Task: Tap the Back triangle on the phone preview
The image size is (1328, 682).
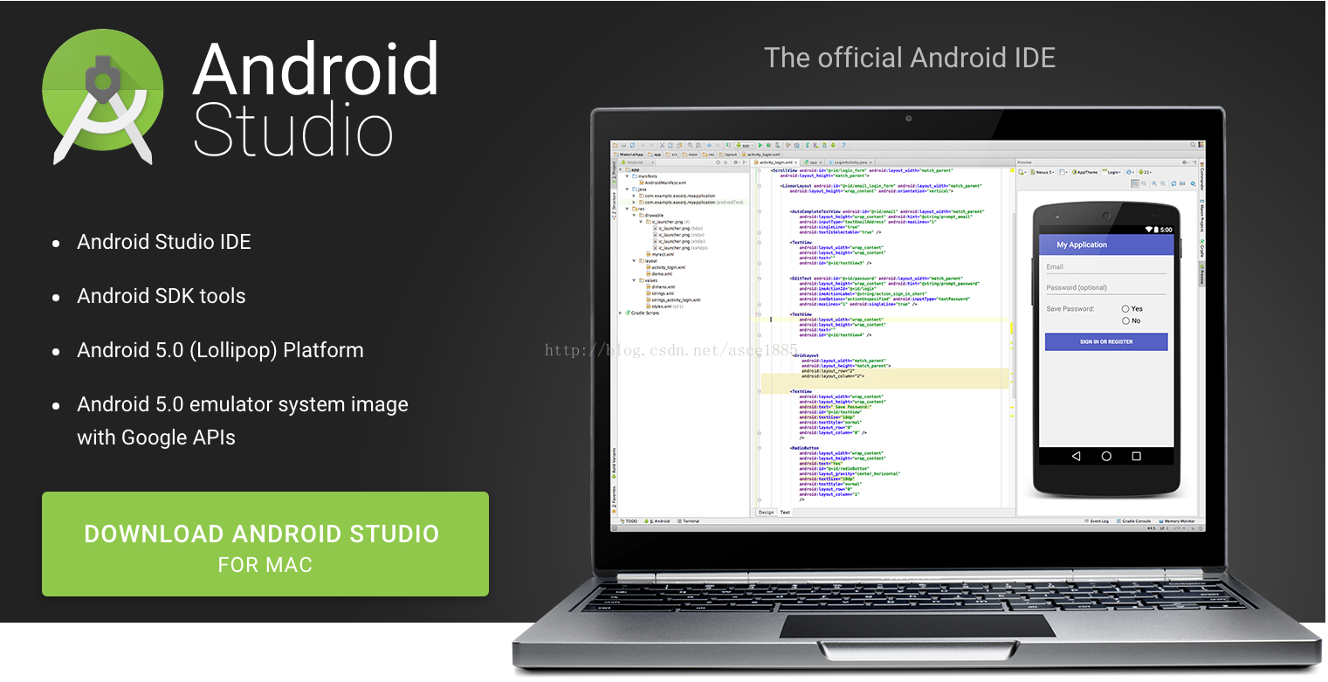Action: pos(1076,456)
